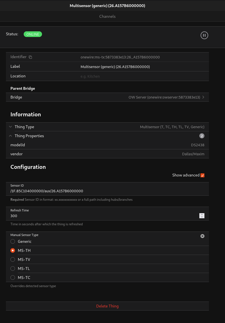Uncheck the Show advanced checkbox

point(202,175)
